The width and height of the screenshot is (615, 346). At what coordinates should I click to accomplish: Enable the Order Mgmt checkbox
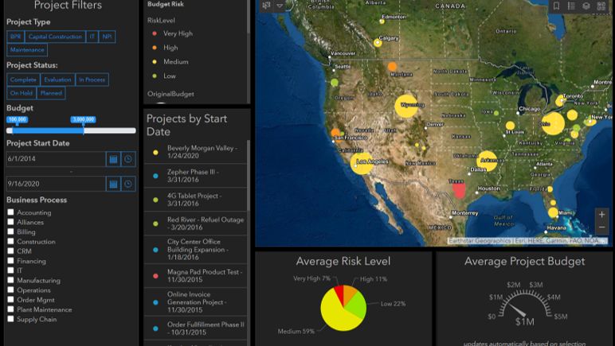tap(10, 299)
